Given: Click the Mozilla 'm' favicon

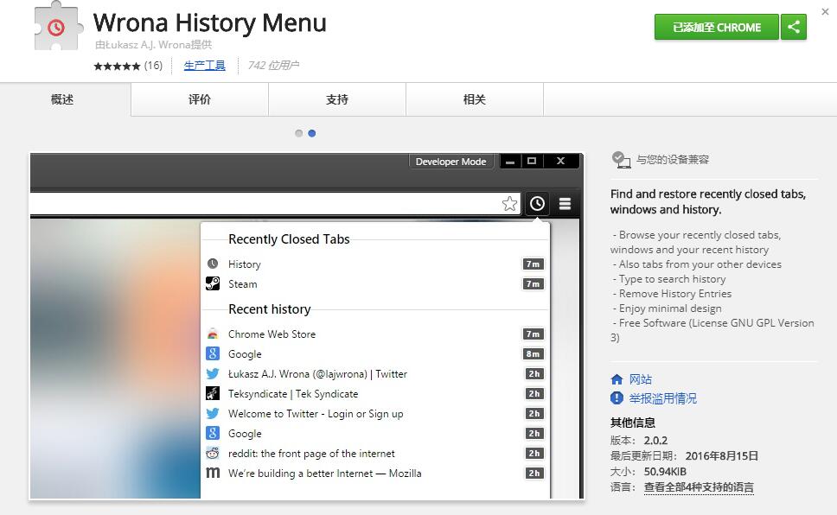Looking at the screenshot, I should click(213, 473).
